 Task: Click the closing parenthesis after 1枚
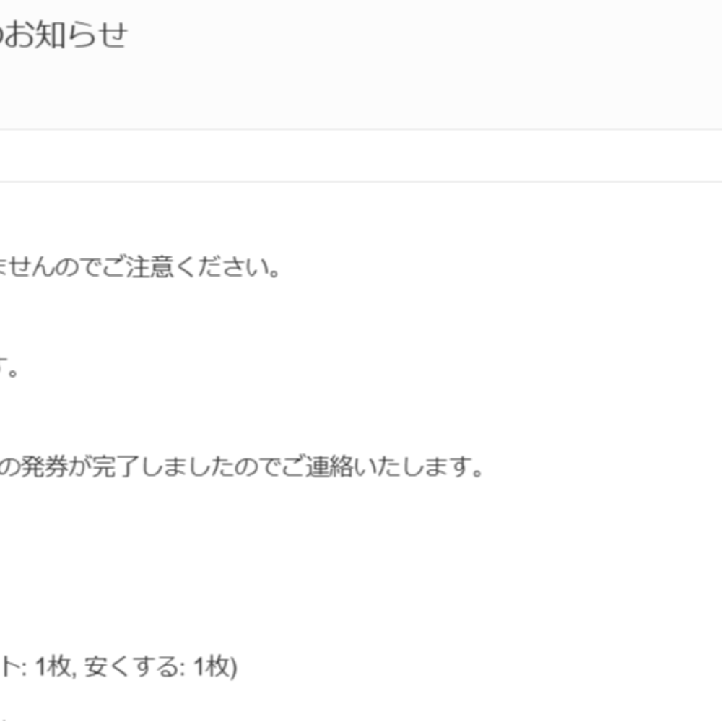tap(233, 667)
